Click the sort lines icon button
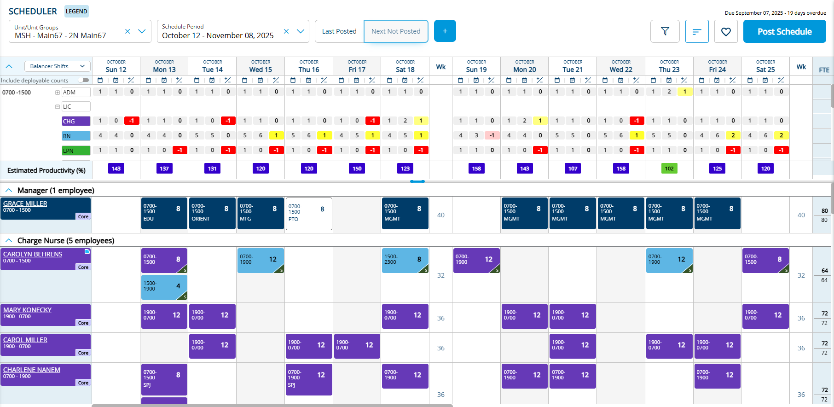 tap(697, 31)
